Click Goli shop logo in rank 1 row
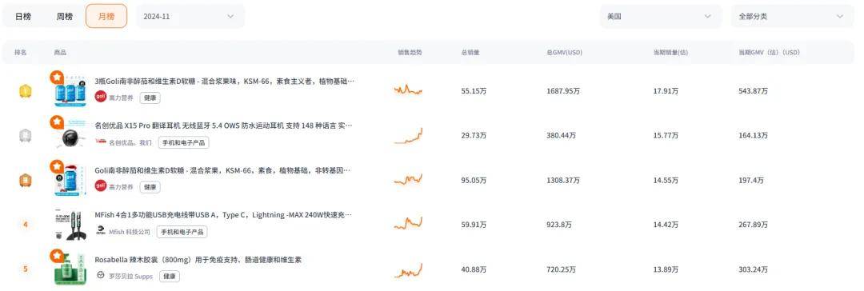This screenshot has height=291, width=864. [100, 97]
